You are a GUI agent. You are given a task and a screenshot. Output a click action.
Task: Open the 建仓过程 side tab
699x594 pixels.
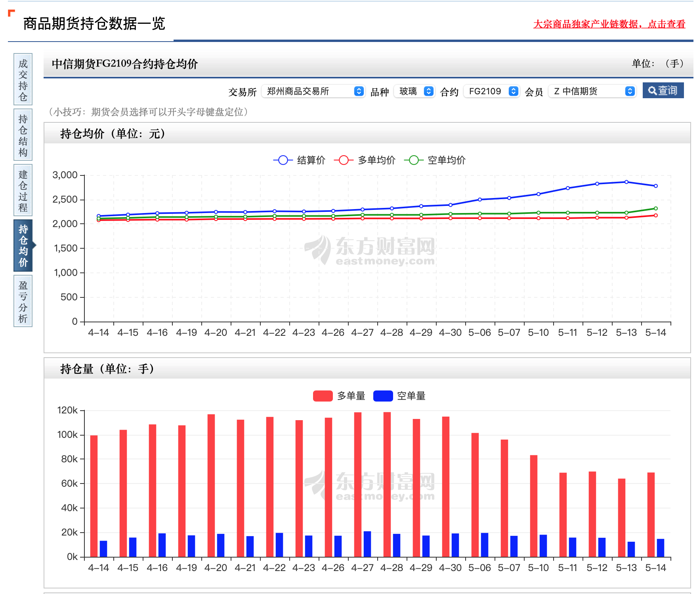click(x=23, y=190)
